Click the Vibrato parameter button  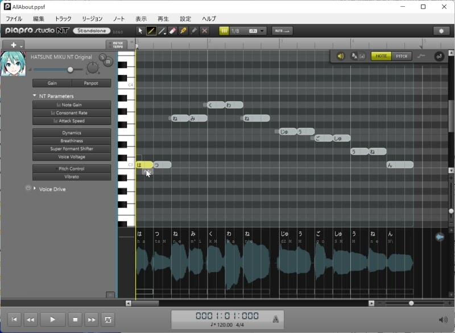pos(72,177)
